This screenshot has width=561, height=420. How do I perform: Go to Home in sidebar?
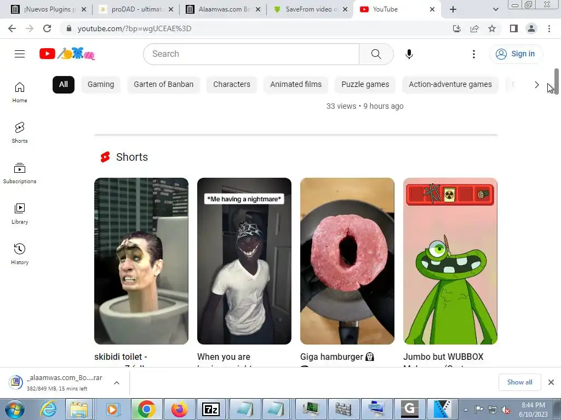tap(20, 92)
